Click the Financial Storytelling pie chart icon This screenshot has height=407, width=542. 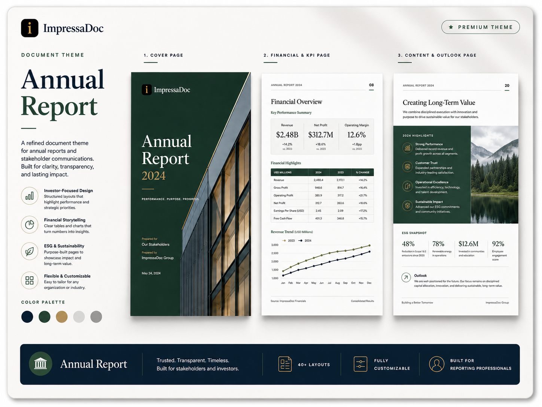[x=30, y=224]
